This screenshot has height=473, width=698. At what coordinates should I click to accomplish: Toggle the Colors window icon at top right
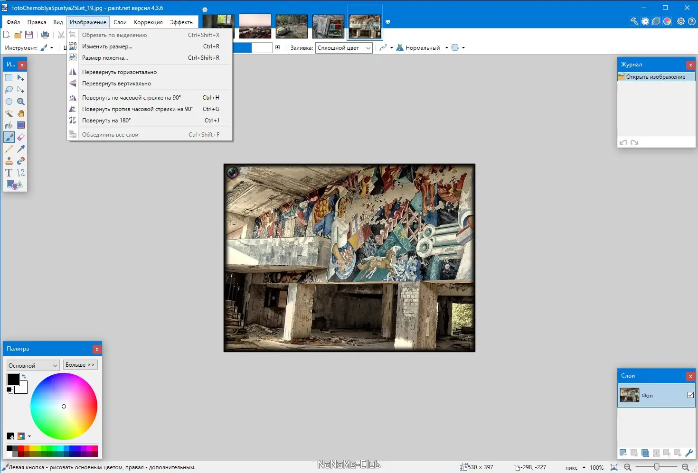[667, 21]
